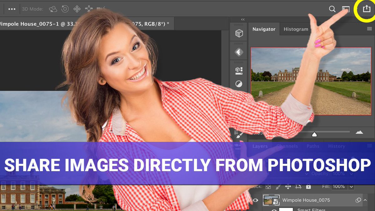Open the Layers panel menu

(x=369, y=146)
